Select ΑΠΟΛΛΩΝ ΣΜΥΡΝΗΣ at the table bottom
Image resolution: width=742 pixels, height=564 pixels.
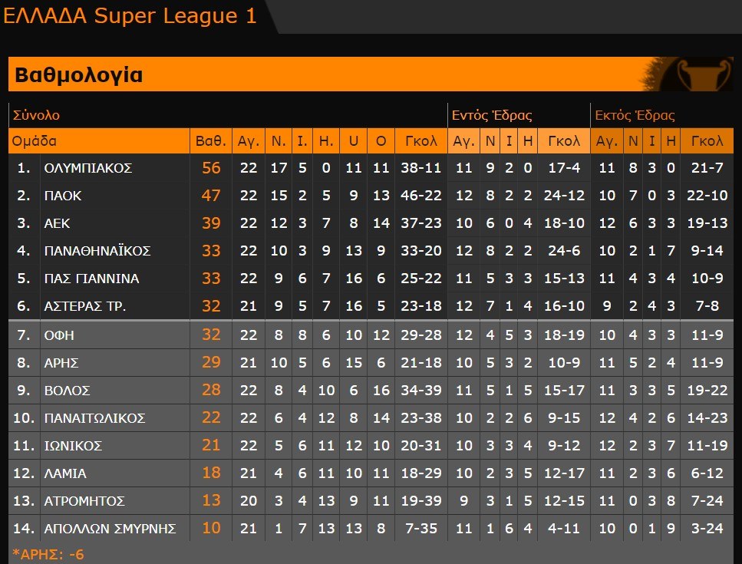110,529
